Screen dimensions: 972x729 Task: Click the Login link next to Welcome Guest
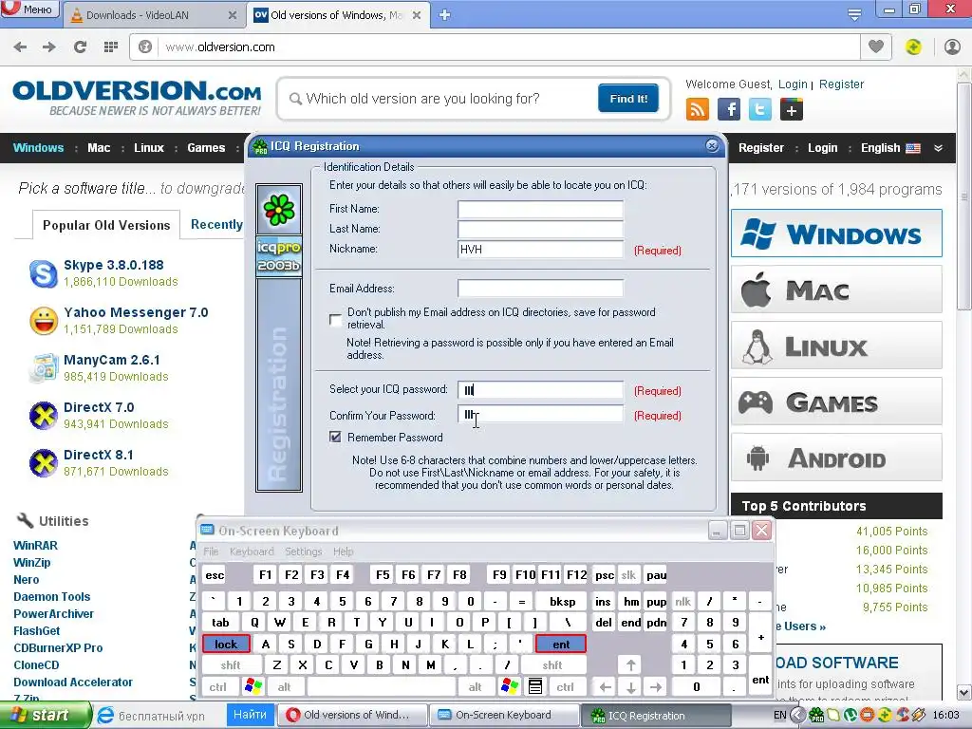click(793, 84)
